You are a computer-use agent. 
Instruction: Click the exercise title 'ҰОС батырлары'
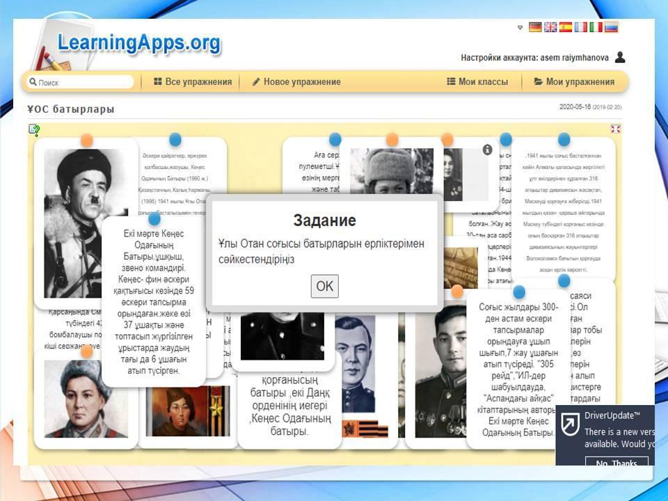[71, 109]
